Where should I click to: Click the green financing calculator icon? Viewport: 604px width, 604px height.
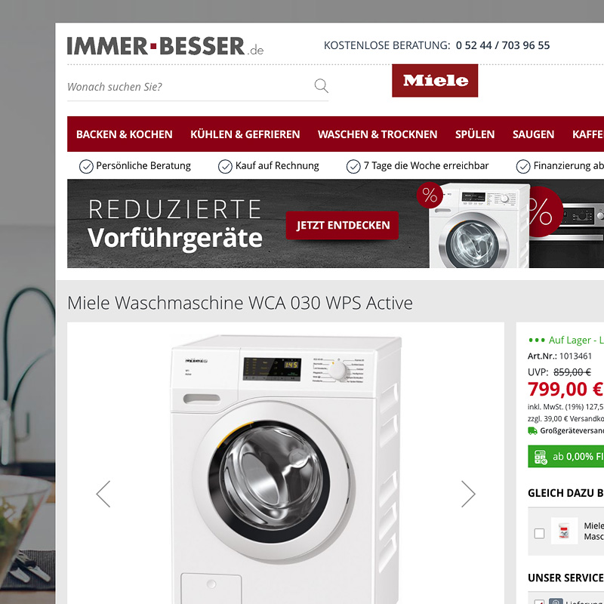click(541, 457)
